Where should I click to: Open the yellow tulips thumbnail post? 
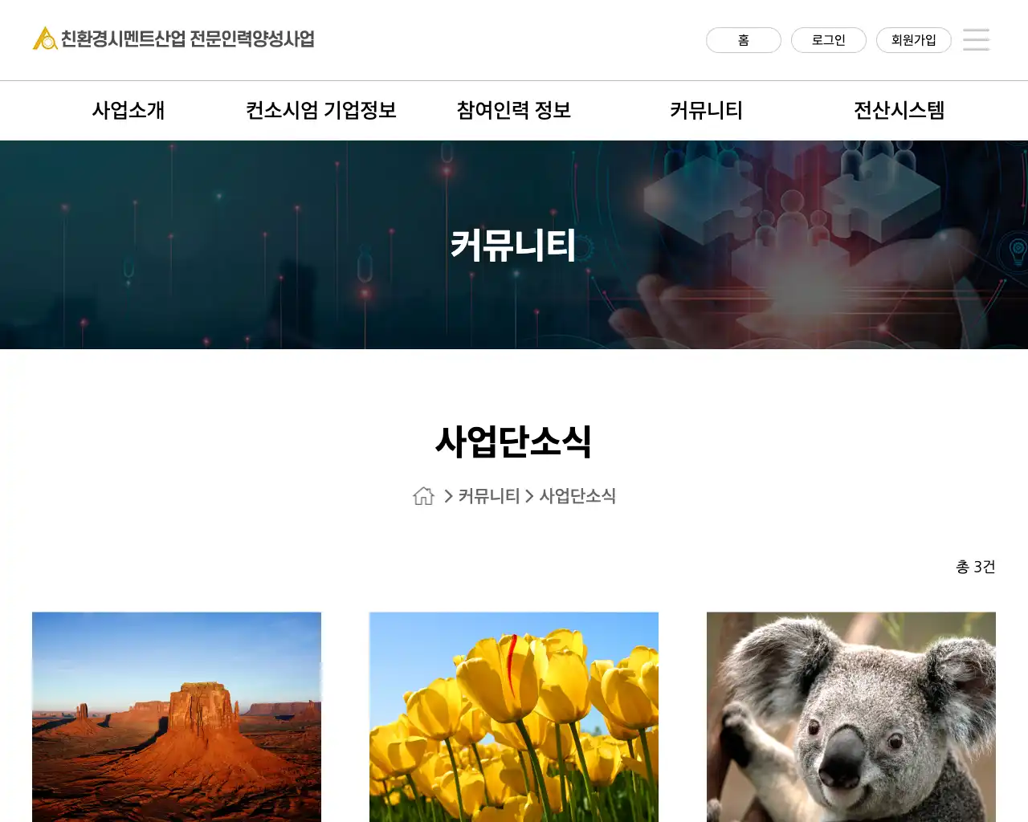514,716
